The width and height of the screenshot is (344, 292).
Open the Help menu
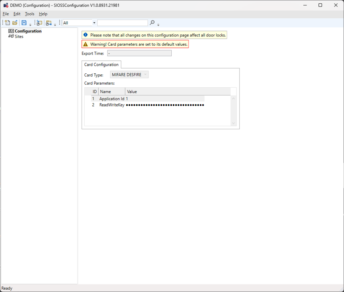(43, 14)
